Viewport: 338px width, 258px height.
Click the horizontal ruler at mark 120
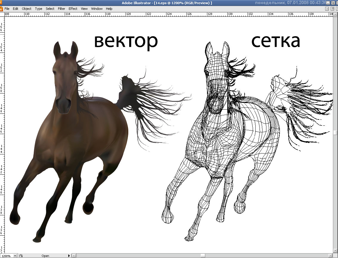[129, 14]
